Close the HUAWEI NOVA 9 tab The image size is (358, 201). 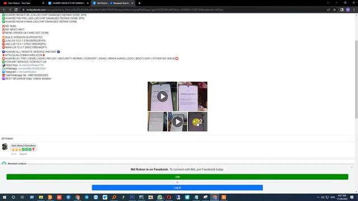click(88, 3)
